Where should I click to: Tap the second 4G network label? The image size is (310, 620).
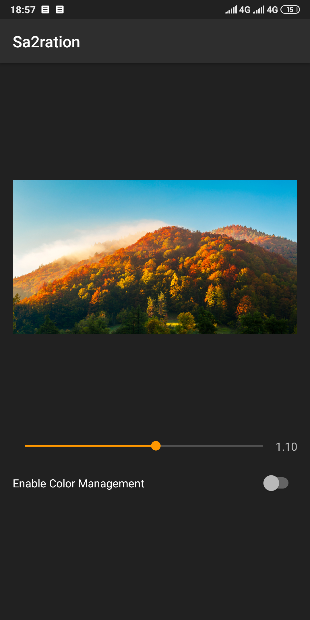click(272, 10)
